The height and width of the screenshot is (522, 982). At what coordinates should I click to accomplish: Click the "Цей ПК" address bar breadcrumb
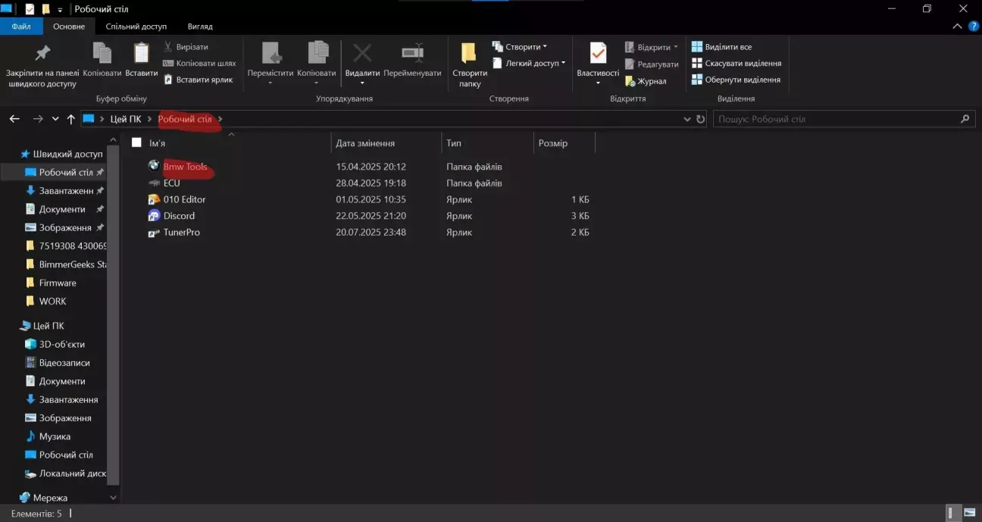pos(126,119)
